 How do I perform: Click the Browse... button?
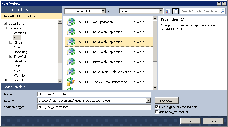click(167, 101)
